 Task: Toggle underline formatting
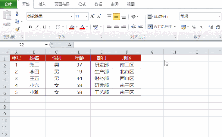point(44,27)
